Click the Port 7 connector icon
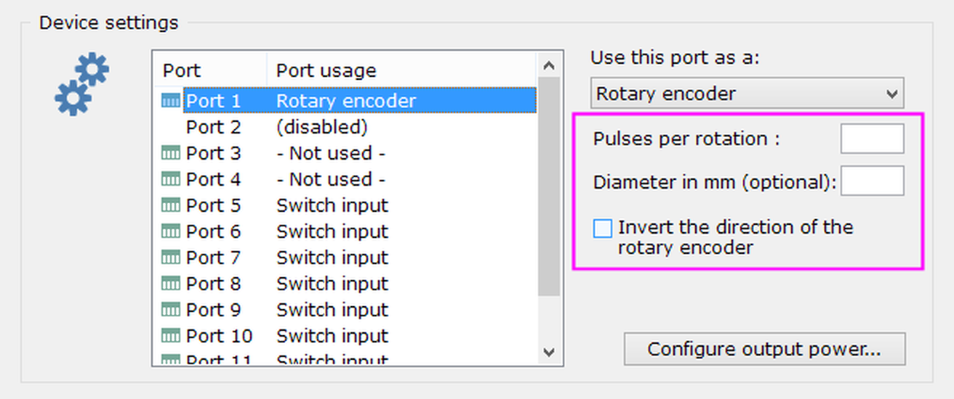Screen dimensions: 954x399 170,258
